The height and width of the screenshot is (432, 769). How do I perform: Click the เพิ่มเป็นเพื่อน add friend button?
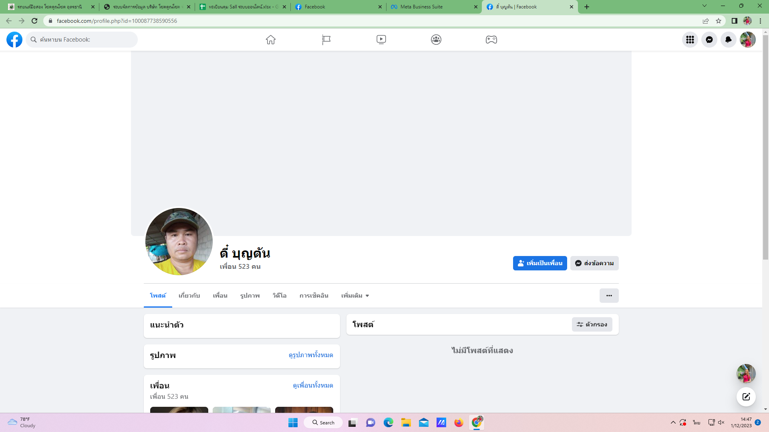(540, 263)
